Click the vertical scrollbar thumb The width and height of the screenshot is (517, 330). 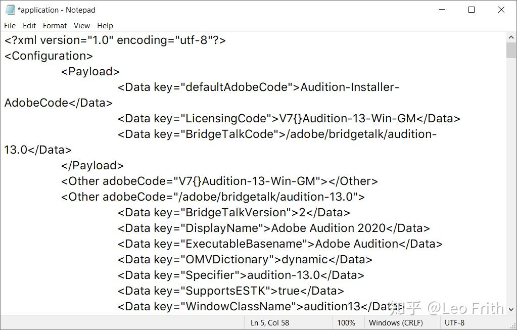[510, 51]
